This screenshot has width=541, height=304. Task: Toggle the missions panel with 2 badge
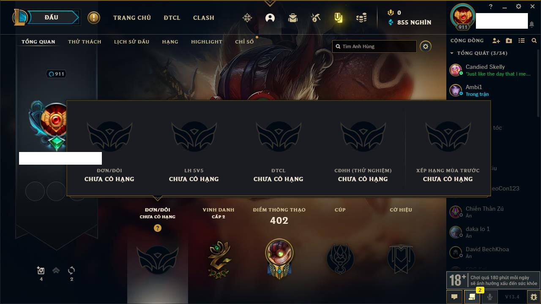(x=472, y=297)
